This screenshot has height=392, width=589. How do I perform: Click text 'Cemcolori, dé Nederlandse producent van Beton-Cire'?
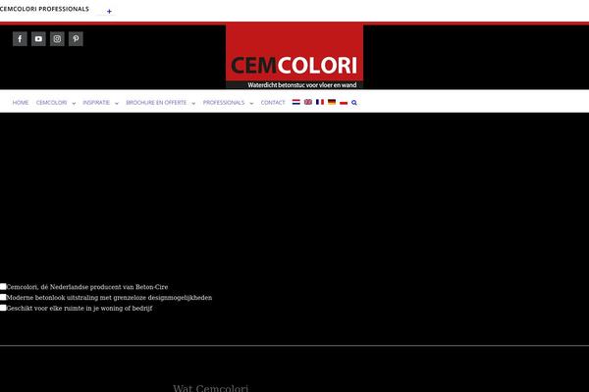(87, 287)
